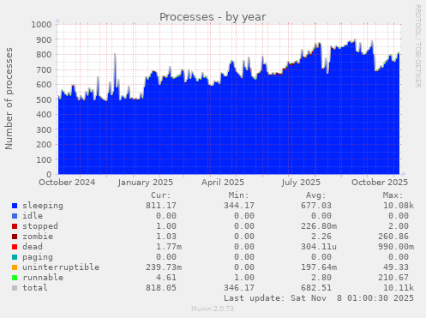Click the 'Processes - by year' graph title
The image size is (426, 318).
point(213,17)
